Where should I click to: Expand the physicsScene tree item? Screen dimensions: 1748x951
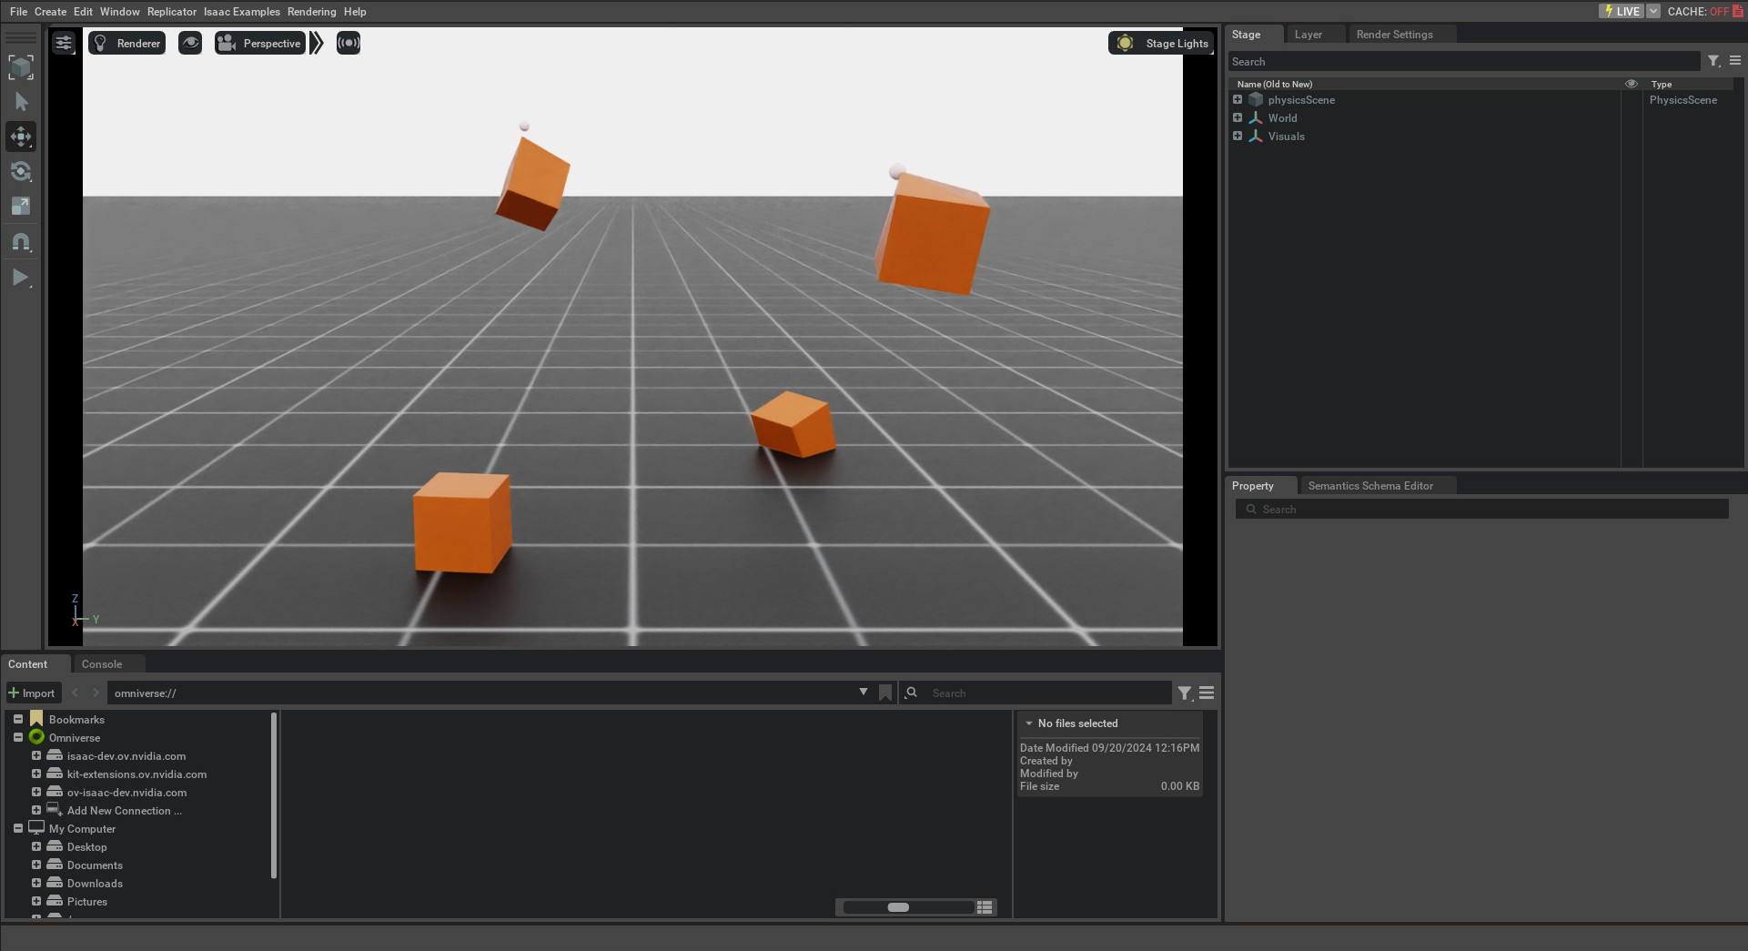click(1238, 99)
